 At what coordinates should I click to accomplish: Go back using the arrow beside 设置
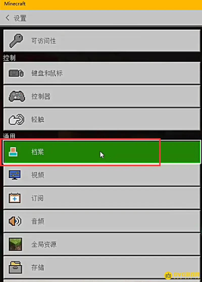[7, 18]
